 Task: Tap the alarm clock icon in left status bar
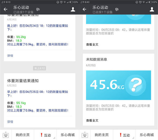click(61, 2)
